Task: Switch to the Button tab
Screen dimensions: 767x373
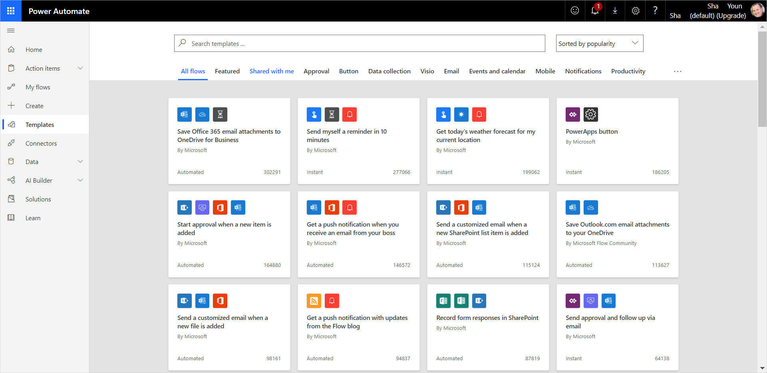Action: [x=349, y=71]
